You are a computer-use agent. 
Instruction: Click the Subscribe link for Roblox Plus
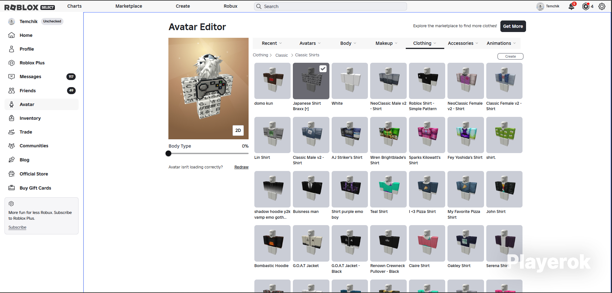17,227
